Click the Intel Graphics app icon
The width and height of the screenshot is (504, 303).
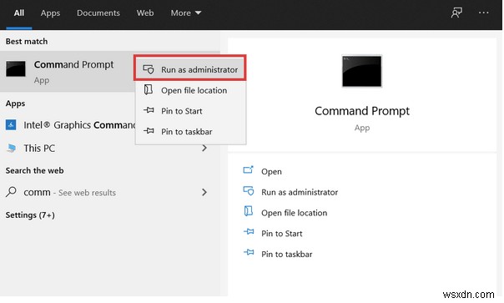pyautogui.click(x=11, y=125)
